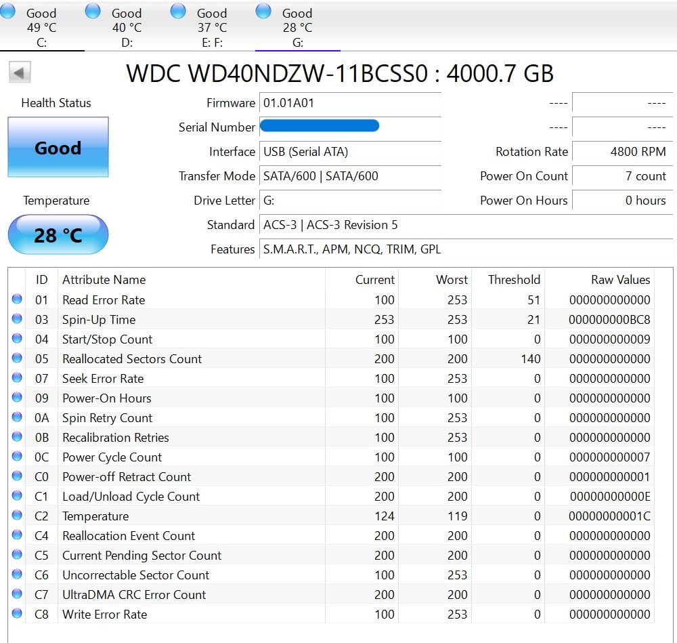Click the status icon for Power-On Hours row
This screenshot has height=643, width=677.
click(x=17, y=398)
